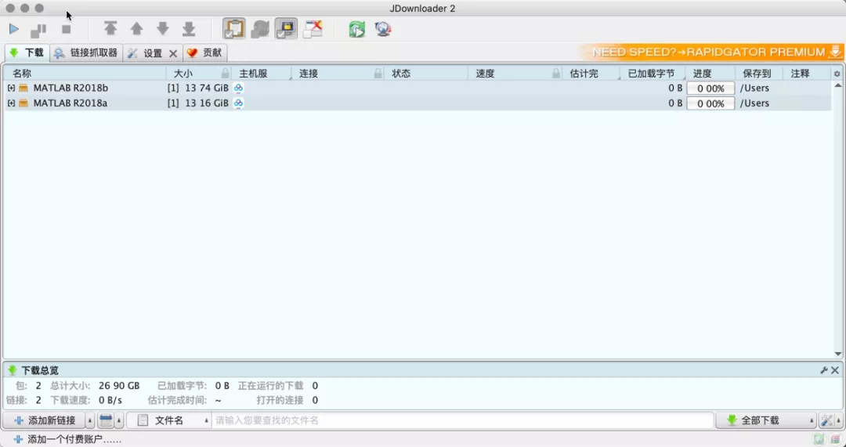Toggle the premium lock monitor toolbar icon
The width and height of the screenshot is (846, 447).
(286, 29)
